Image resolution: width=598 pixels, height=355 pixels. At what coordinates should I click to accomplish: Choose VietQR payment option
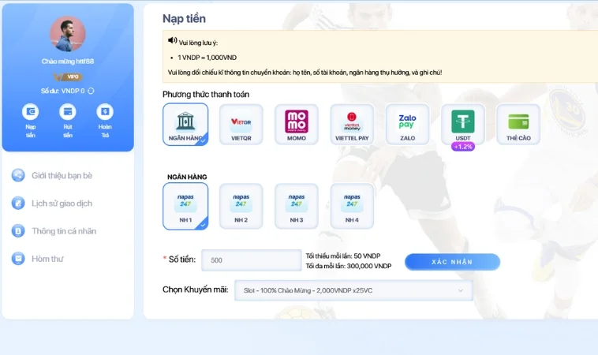pos(241,125)
